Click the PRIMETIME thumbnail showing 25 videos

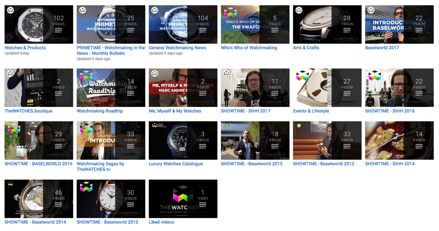pos(111,24)
